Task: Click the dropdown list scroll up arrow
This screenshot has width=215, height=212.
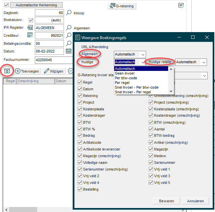Action: (x=171, y=69)
